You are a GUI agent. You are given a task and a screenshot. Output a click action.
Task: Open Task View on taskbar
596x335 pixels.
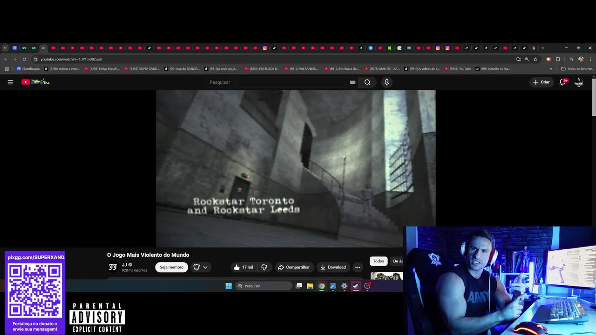[299, 286]
